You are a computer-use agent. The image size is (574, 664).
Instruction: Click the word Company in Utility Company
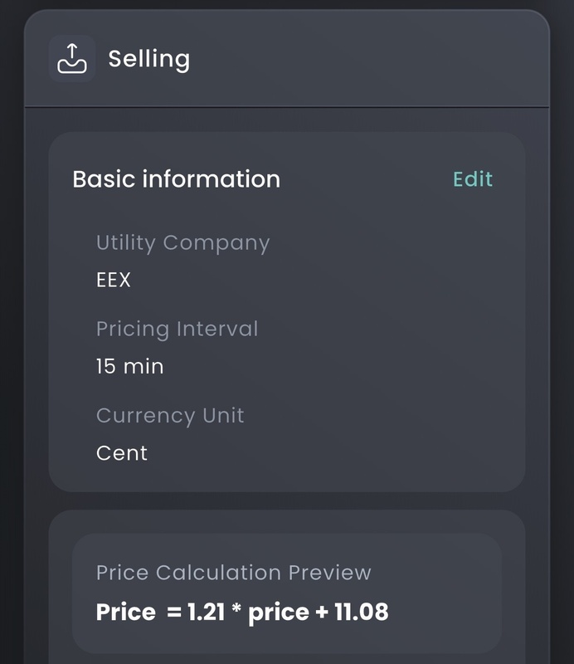[x=216, y=242]
